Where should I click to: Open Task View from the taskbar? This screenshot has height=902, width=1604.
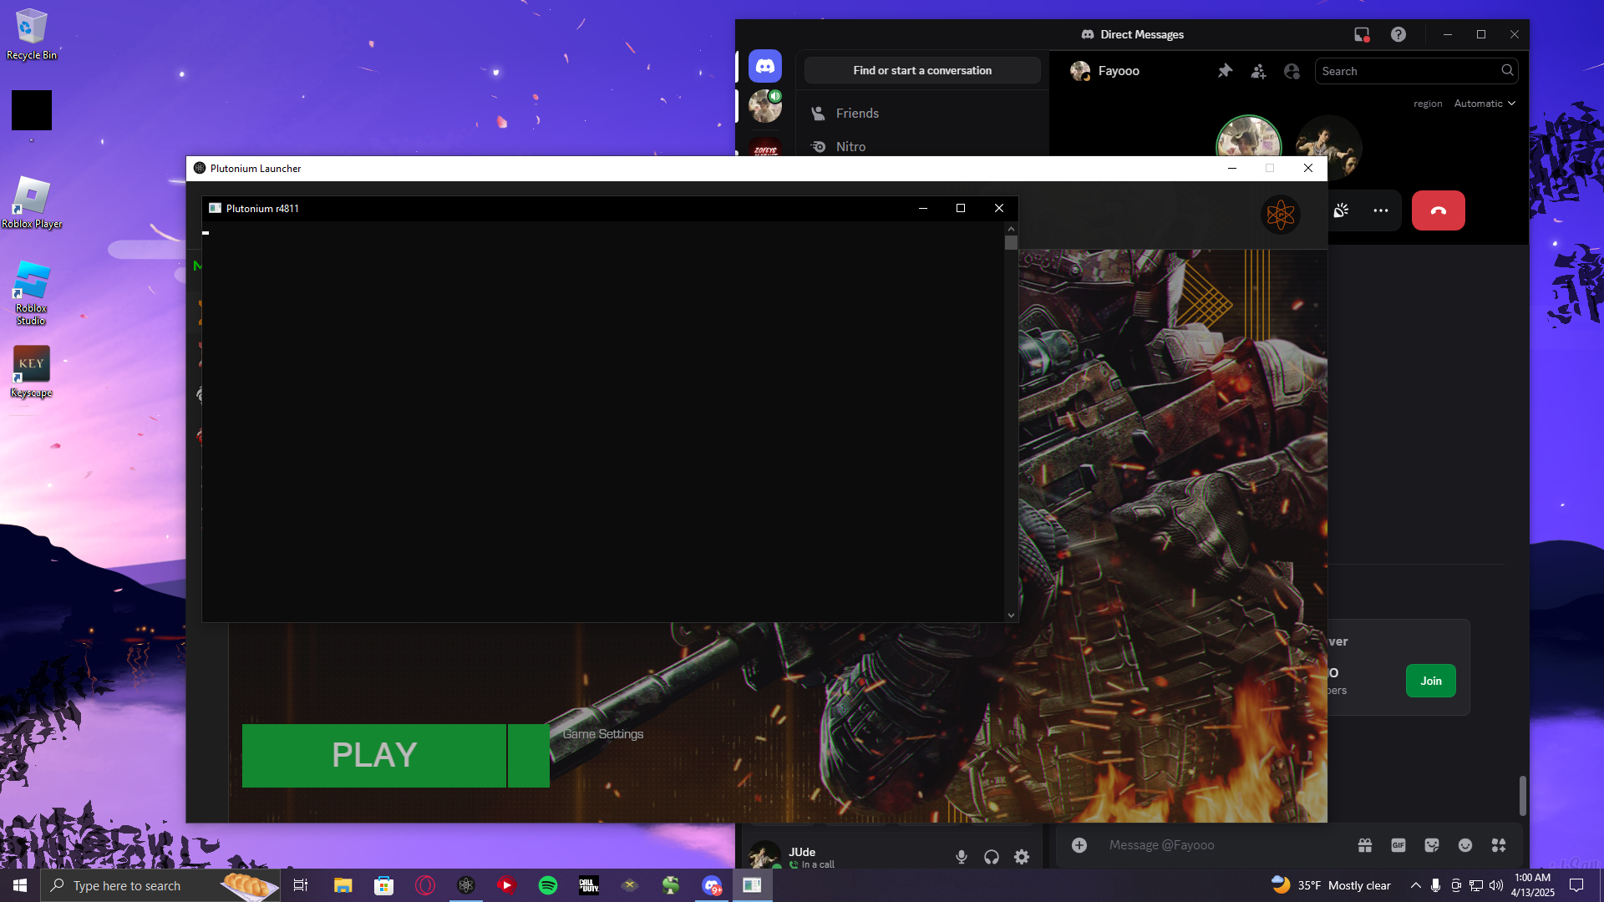301,885
